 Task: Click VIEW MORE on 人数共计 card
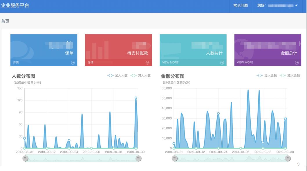click(x=170, y=62)
